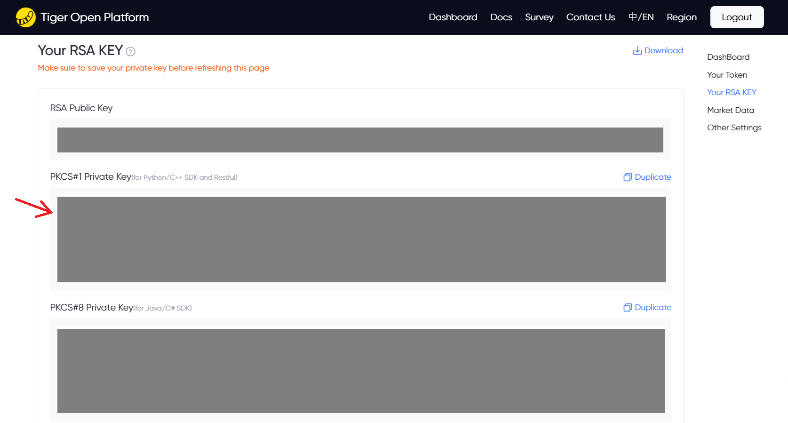Screen dimensions: 788x423
Task: Download the RSA keys
Action: (658, 50)
